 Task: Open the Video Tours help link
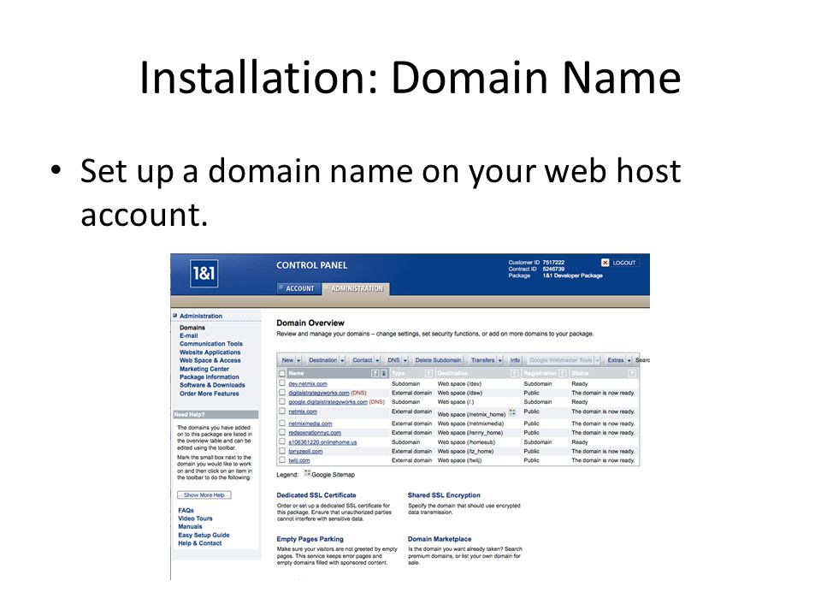pyautogui.click(x=195, y=518)
